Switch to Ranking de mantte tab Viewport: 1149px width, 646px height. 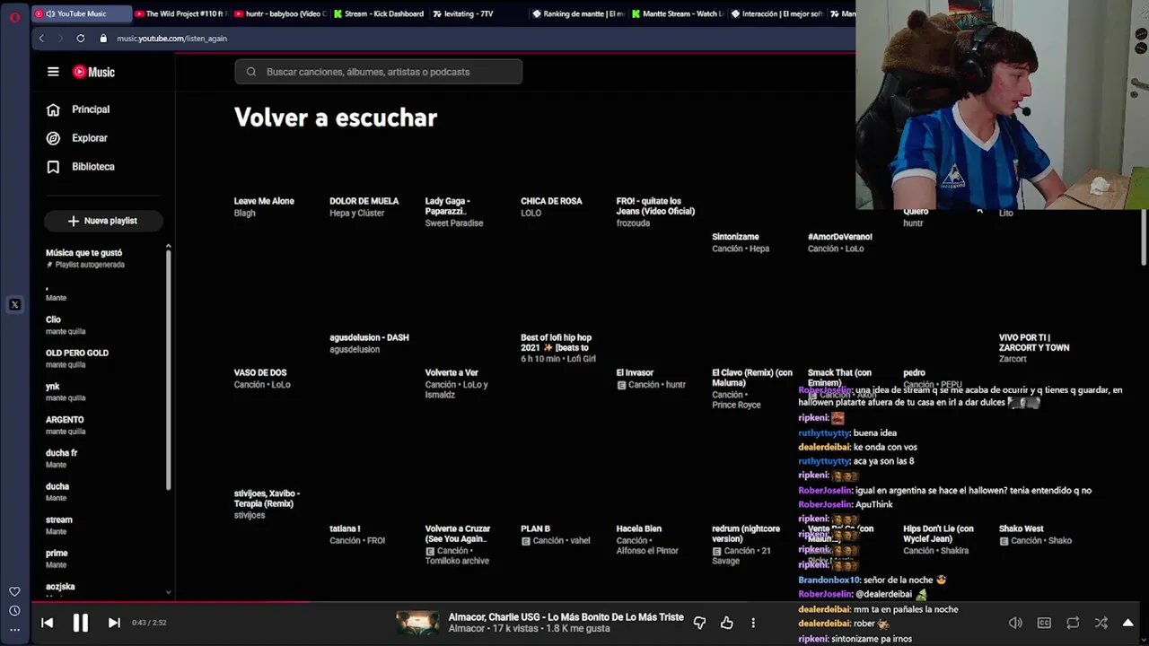[577, 13]
